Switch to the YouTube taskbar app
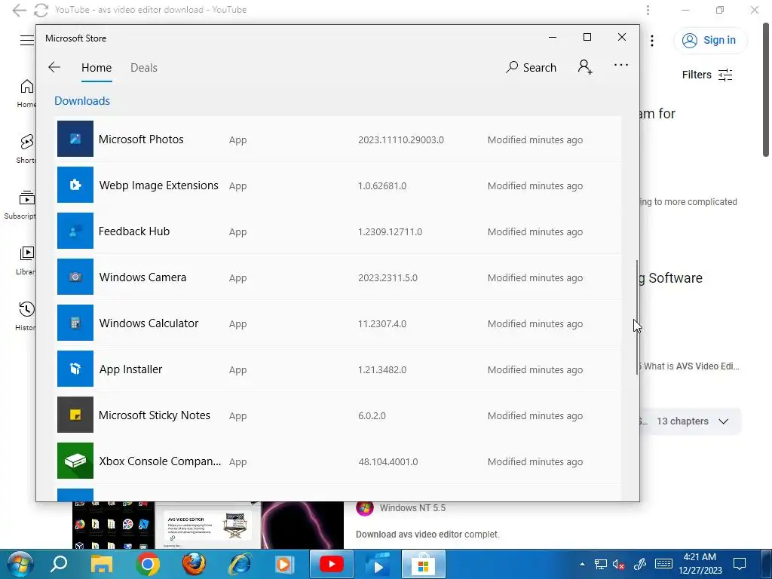 click(x=332, y=564)
